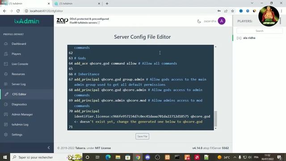This screenshot has height=161, width=286.
Task: Click the editor scrollbar up arrow
Action: [215, 47]
